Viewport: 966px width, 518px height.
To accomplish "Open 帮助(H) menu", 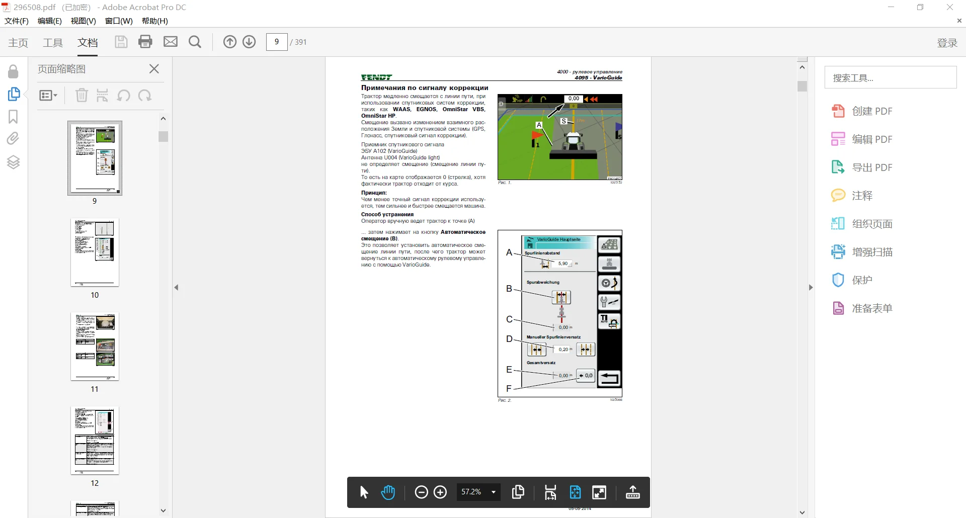I will click(x=155, y=21).
